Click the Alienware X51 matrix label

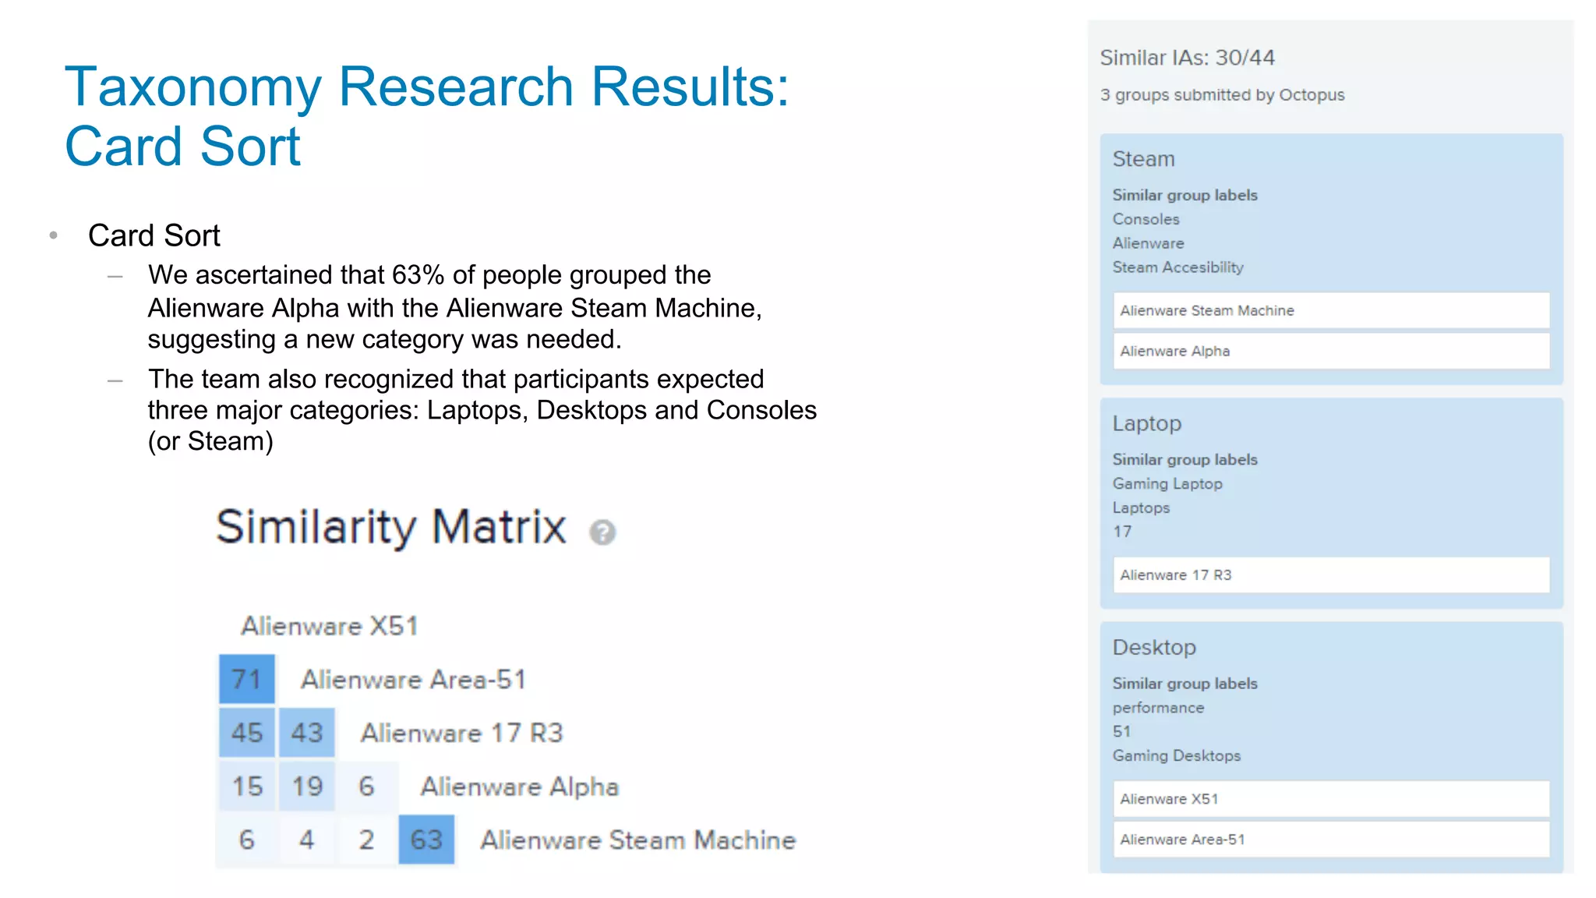tap(330, 626)
